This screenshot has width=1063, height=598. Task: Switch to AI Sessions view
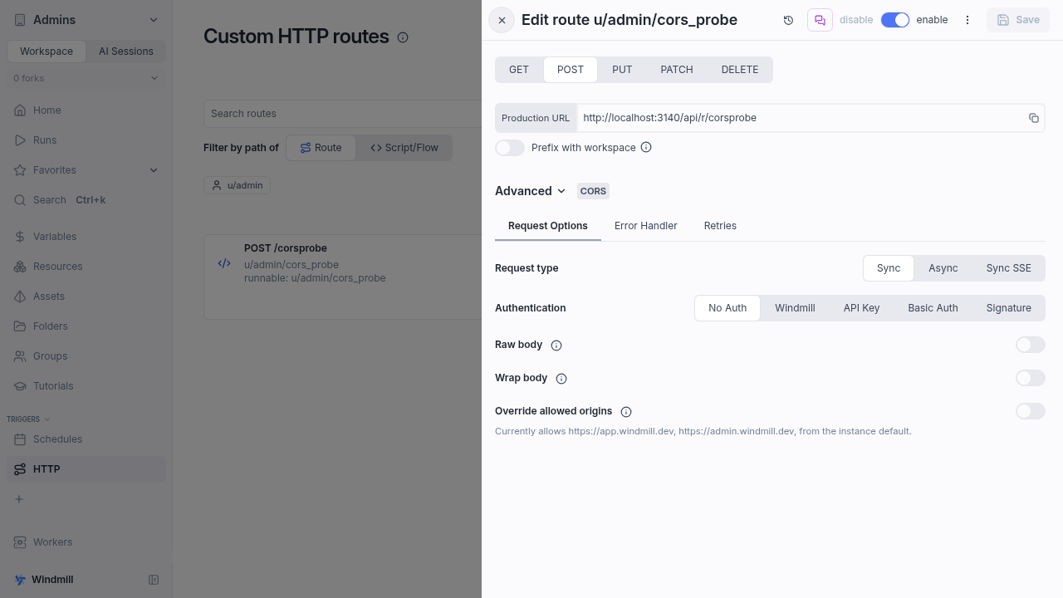click(126, 51)
